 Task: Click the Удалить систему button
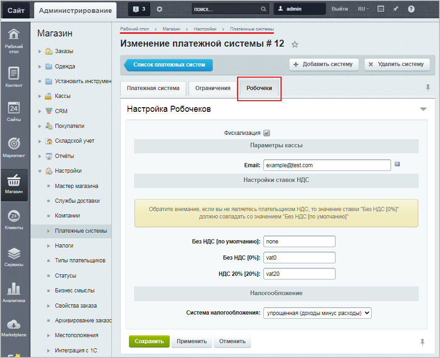tap(397, 65)
